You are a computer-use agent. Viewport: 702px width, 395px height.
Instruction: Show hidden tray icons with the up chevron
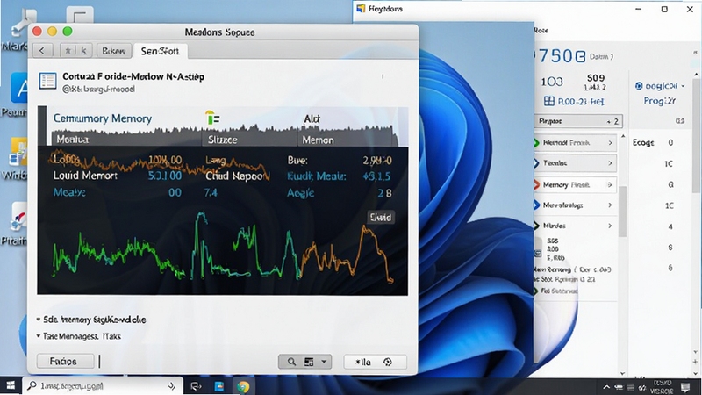click(606, 387)
